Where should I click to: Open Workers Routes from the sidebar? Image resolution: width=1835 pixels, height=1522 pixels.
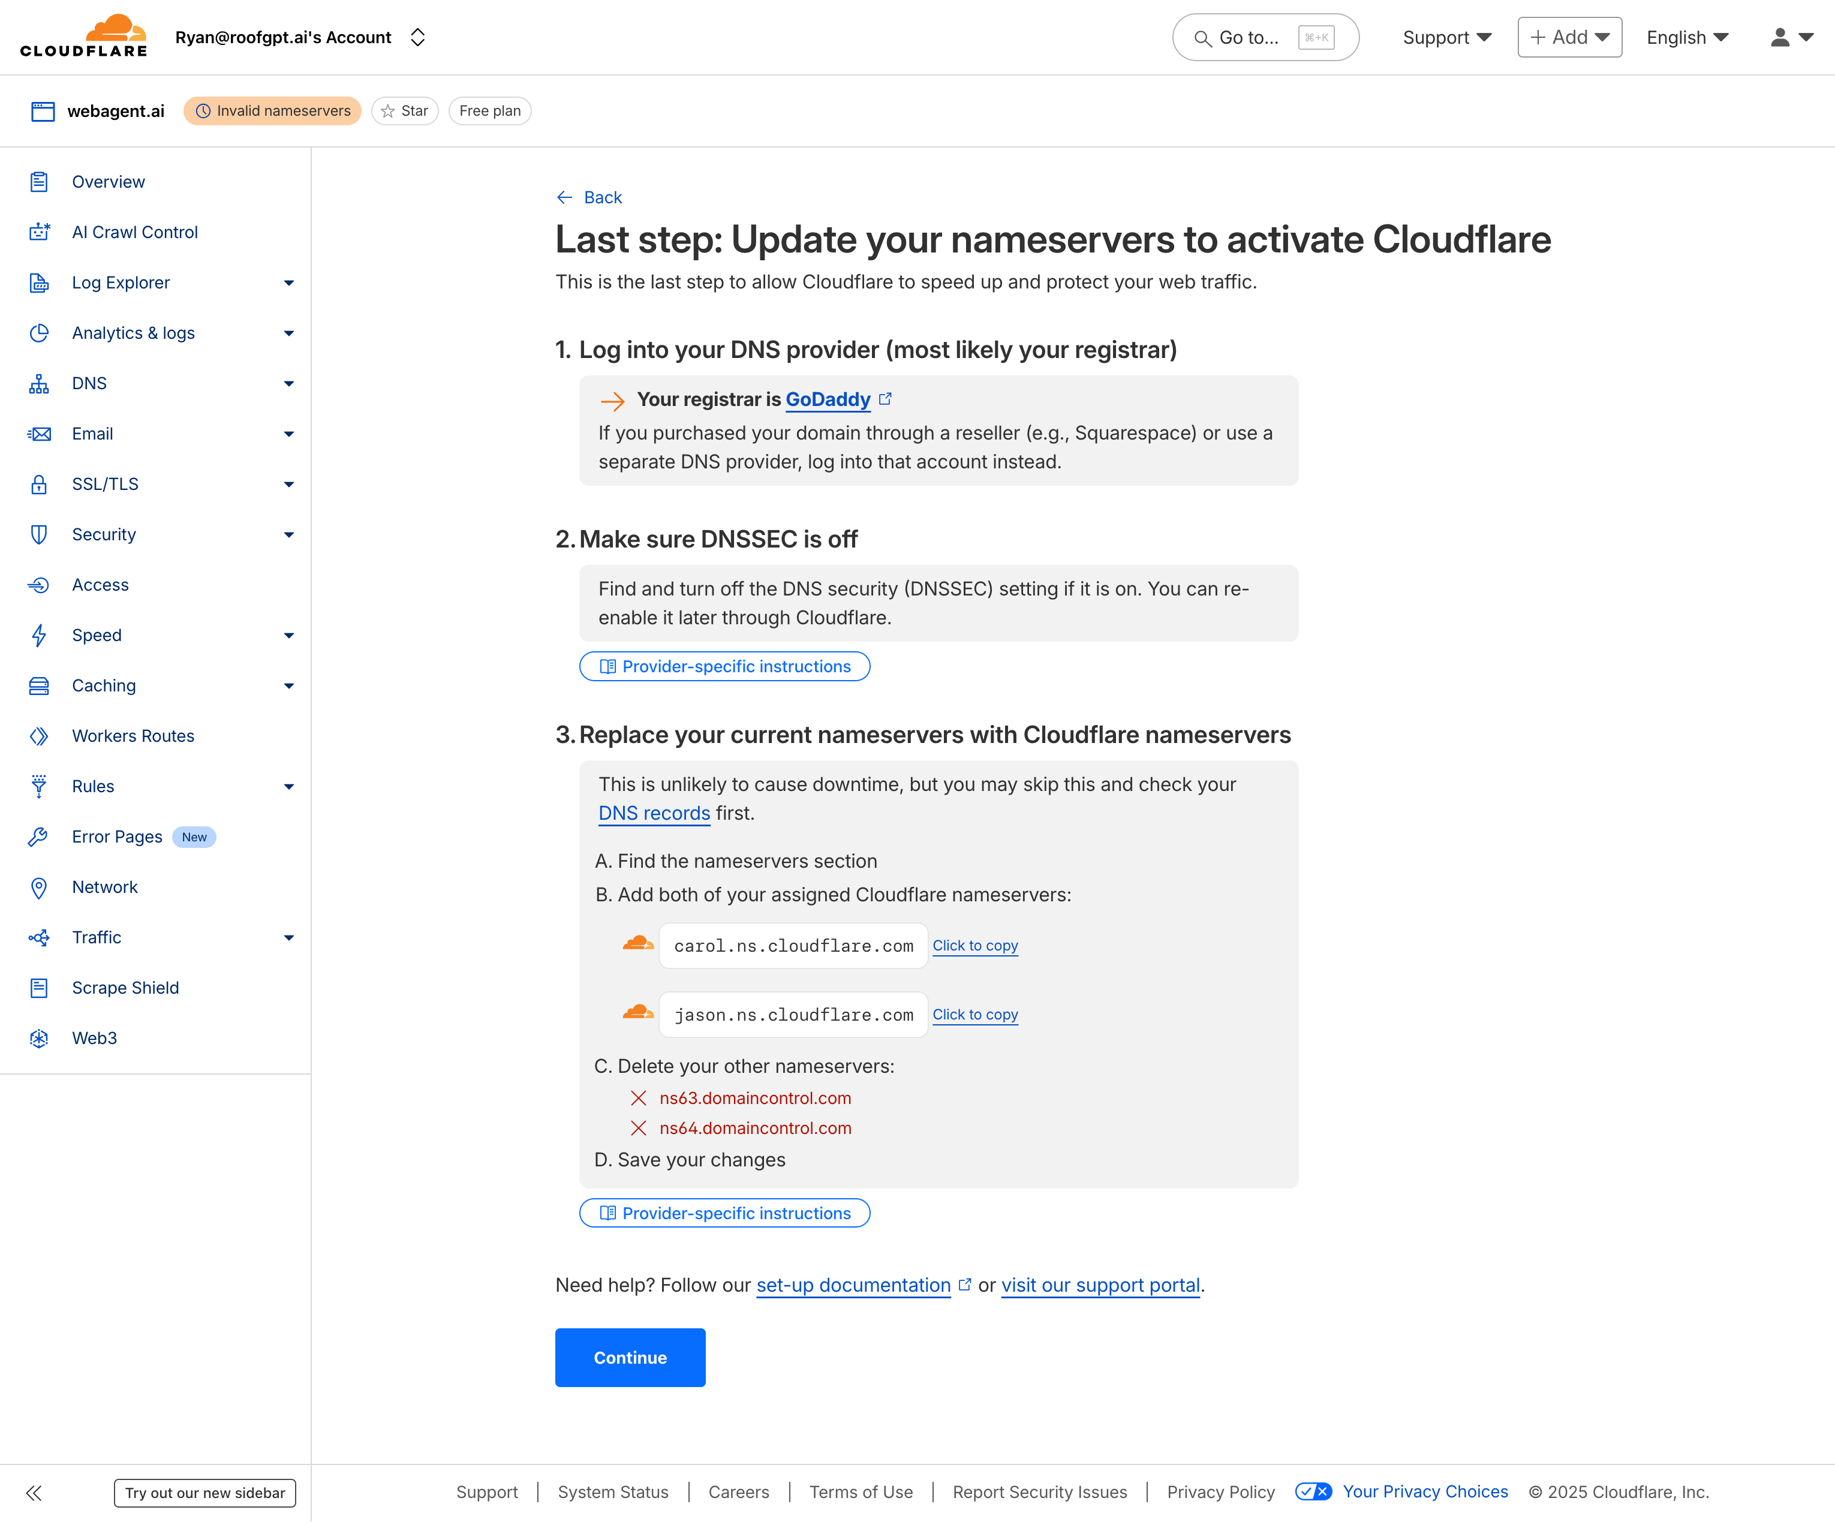tap(133, 736)
